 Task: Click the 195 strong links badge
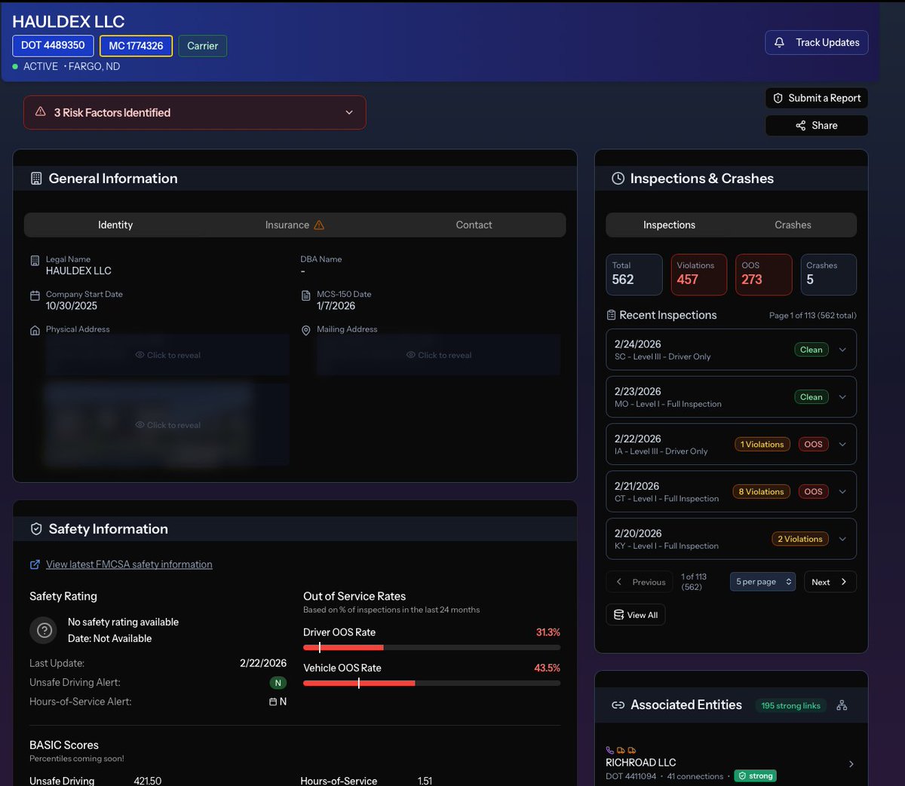pyautogui.click(x=791, y=705)
